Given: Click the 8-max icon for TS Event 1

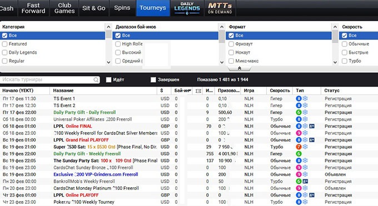Looking at the screenshot, I should (x=299, y=98).
